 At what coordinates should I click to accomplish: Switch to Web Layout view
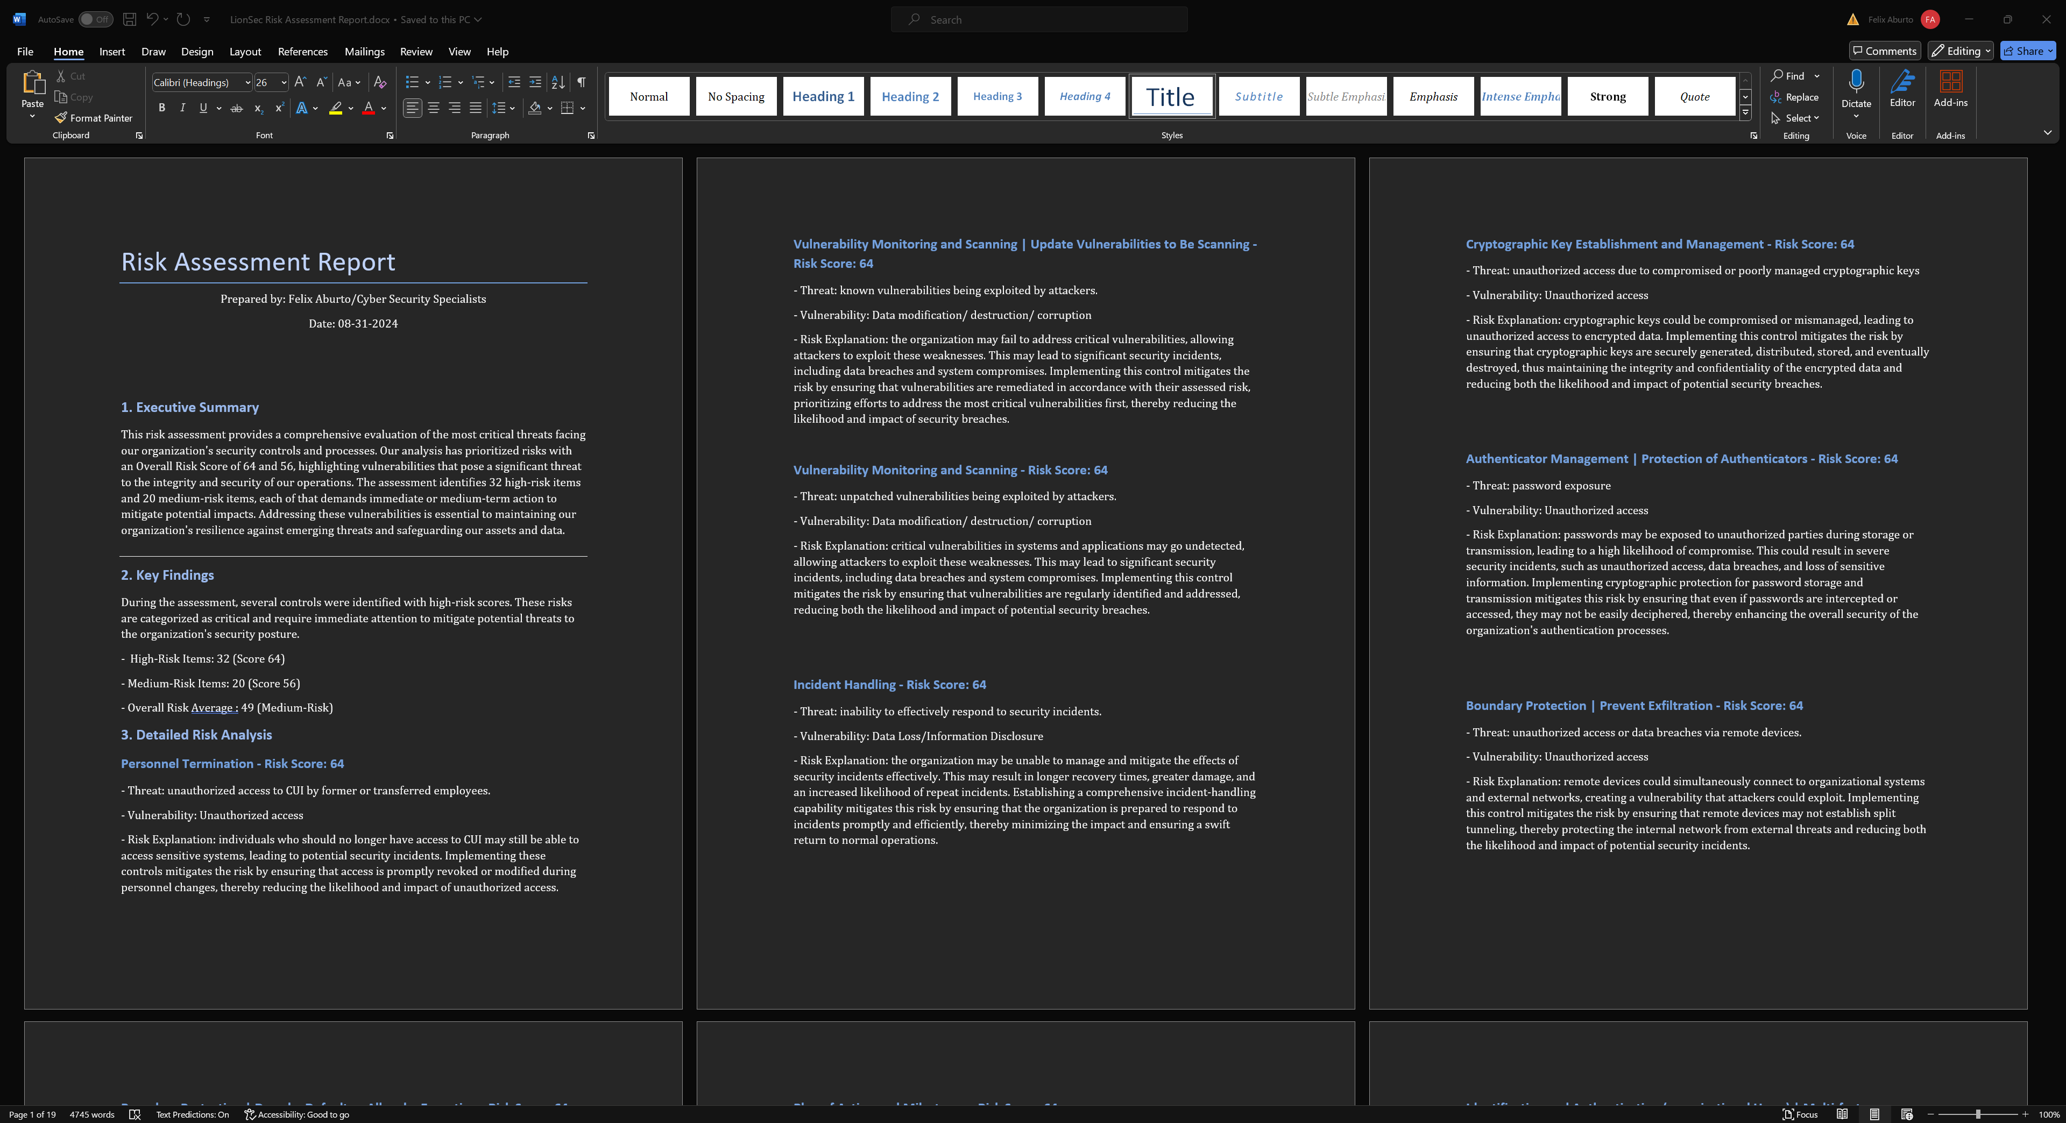[x=1907, y=1114]
